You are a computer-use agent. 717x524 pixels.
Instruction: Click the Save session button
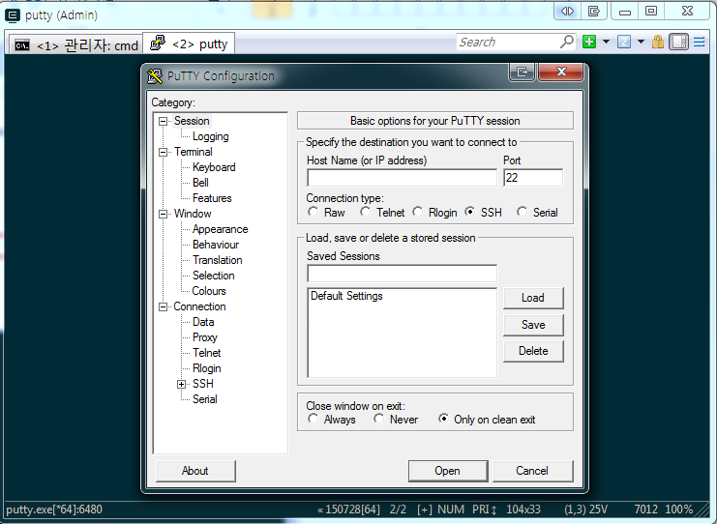coord(533,325)
